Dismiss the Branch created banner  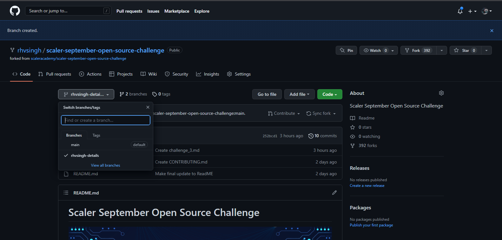coord(492,31)
